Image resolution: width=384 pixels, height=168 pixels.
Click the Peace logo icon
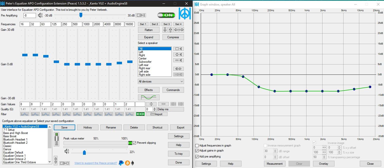pos(184,13)
